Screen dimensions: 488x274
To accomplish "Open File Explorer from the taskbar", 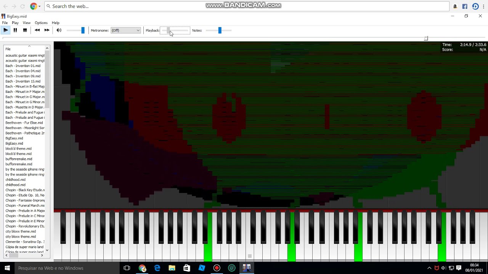I will pyautogui.click(x=172, y=268).
